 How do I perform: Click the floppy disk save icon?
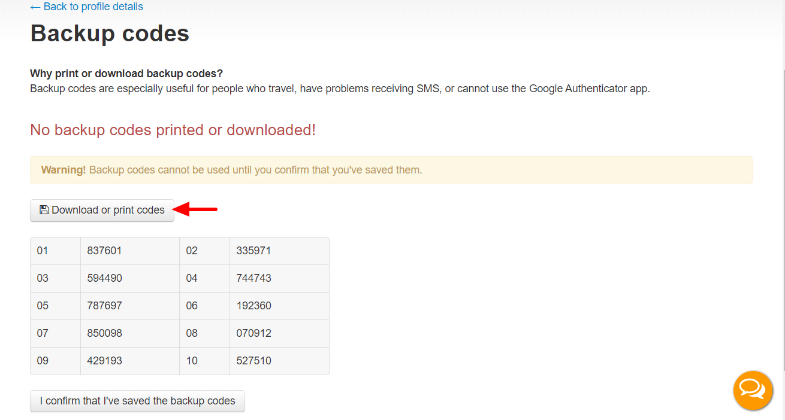click(44, 210)
